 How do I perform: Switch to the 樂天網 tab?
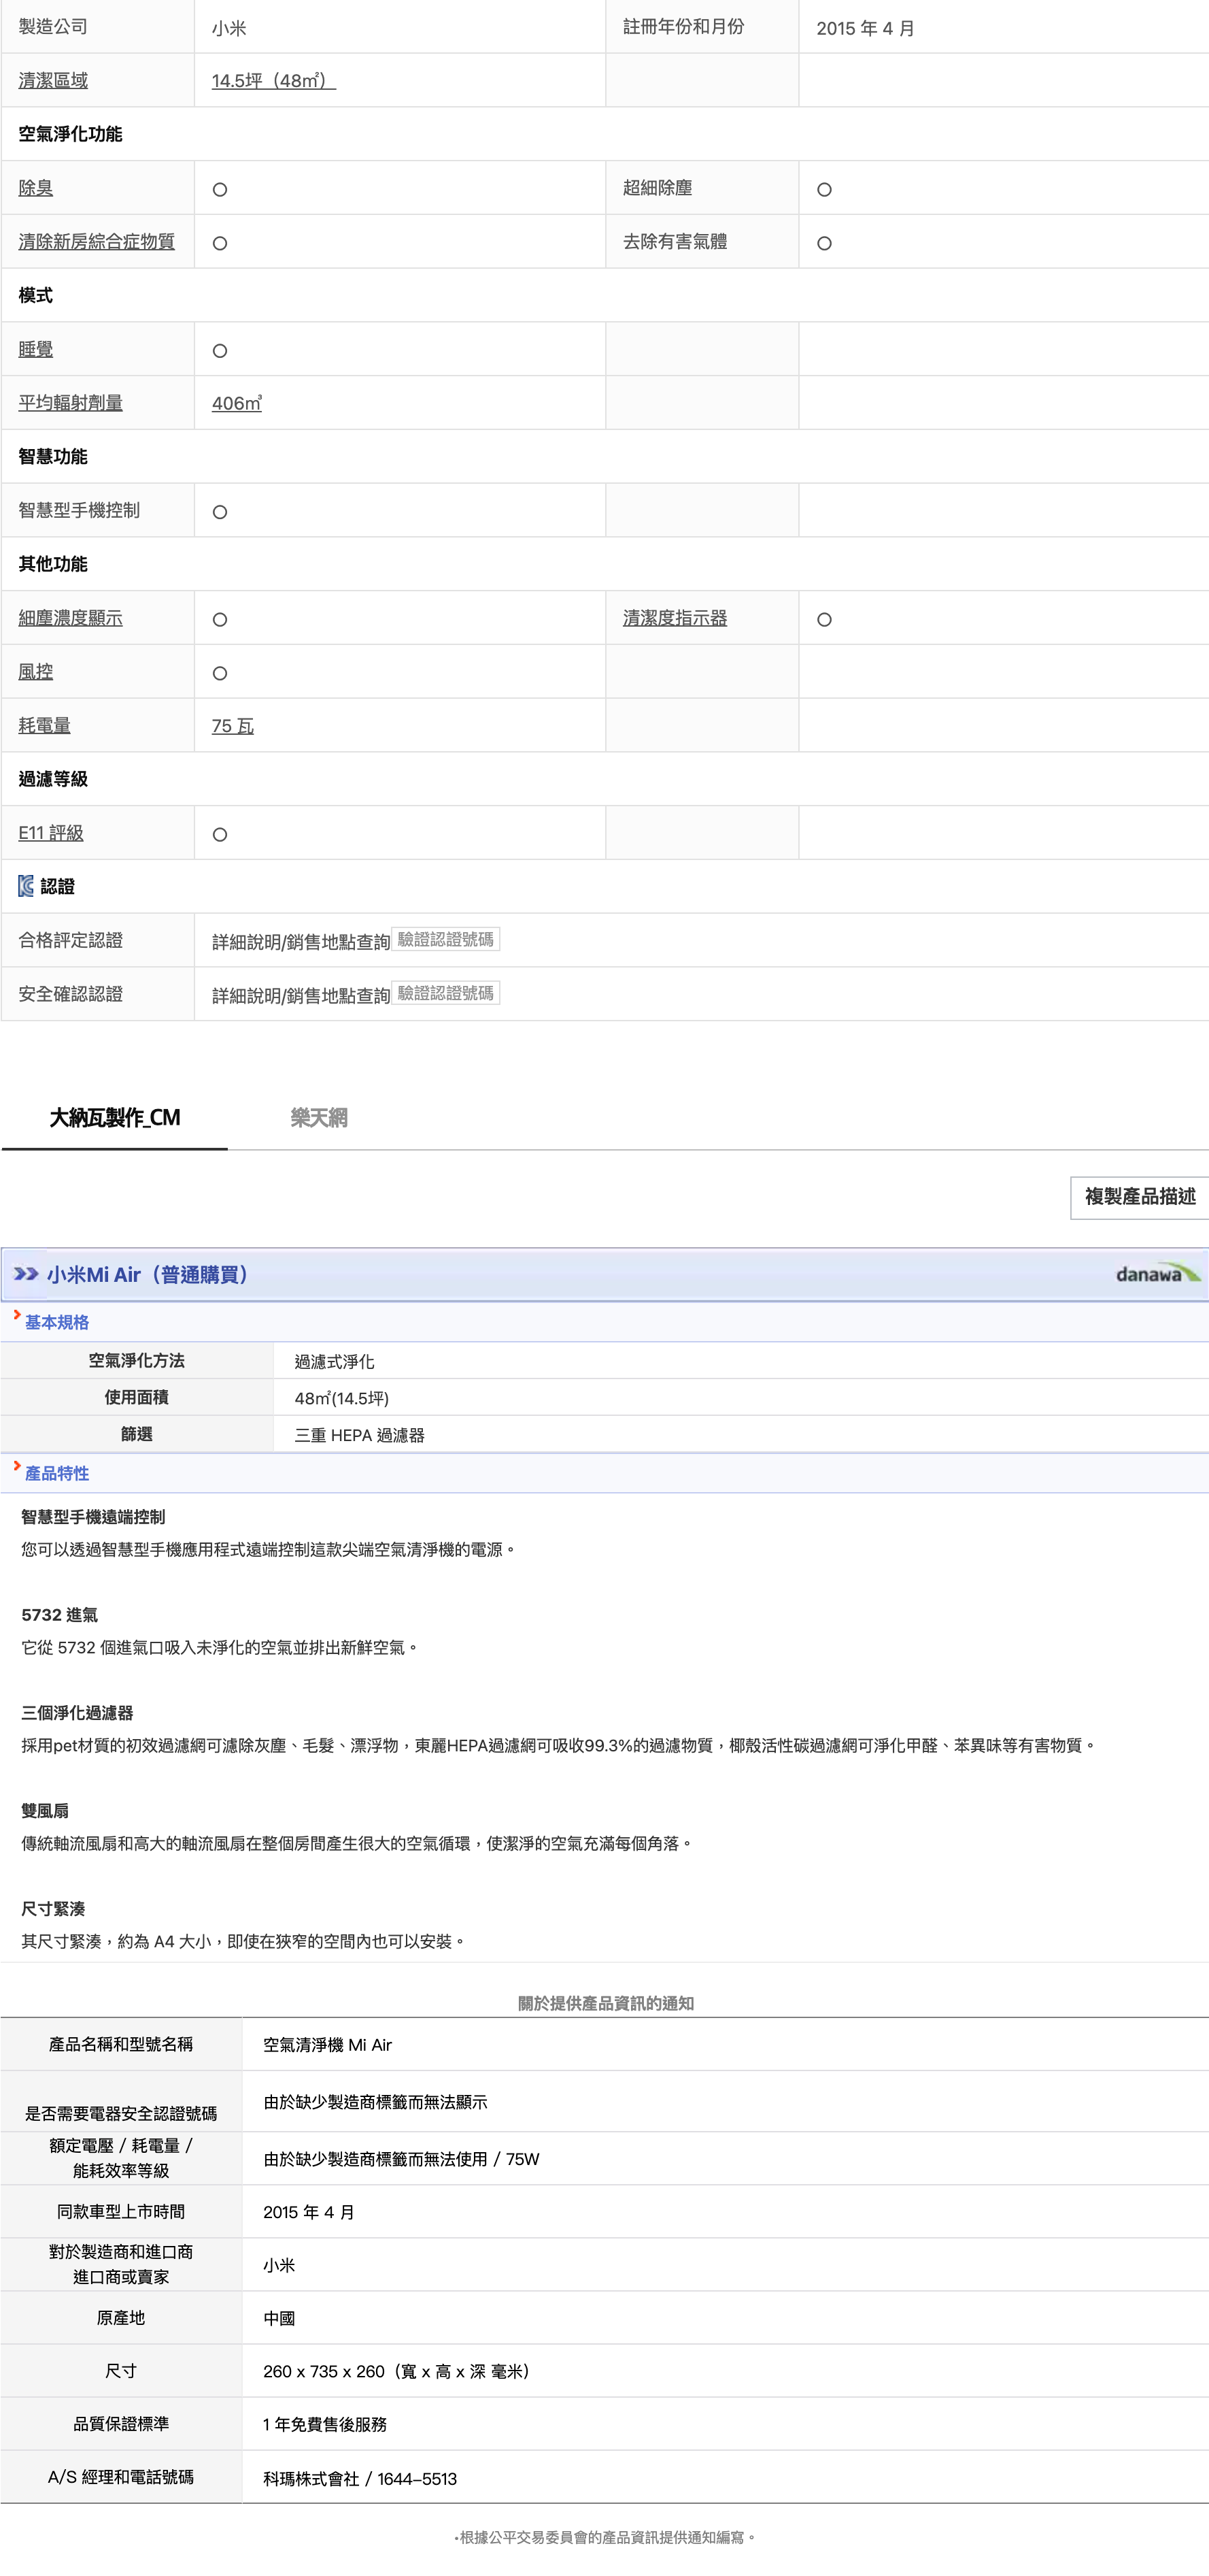point(319,1118)
